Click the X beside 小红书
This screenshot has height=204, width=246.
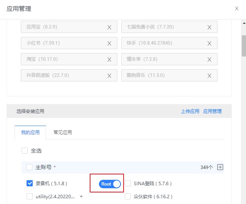tap(109, 43)
